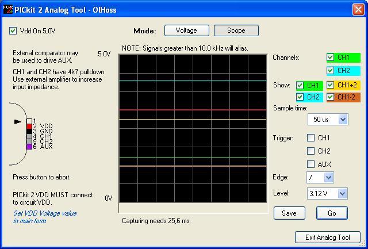Screen dimensions: 368x249
Task: Click the 'PICkit 2 VDD MUST connect' text
Action: pyautogui.click(x=53, y=195)
